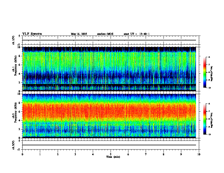Click the "5" tick on ch.1(V) axis
Image resolution: width=224 pixels, height=173 pixels.
[x=20, y=36]
